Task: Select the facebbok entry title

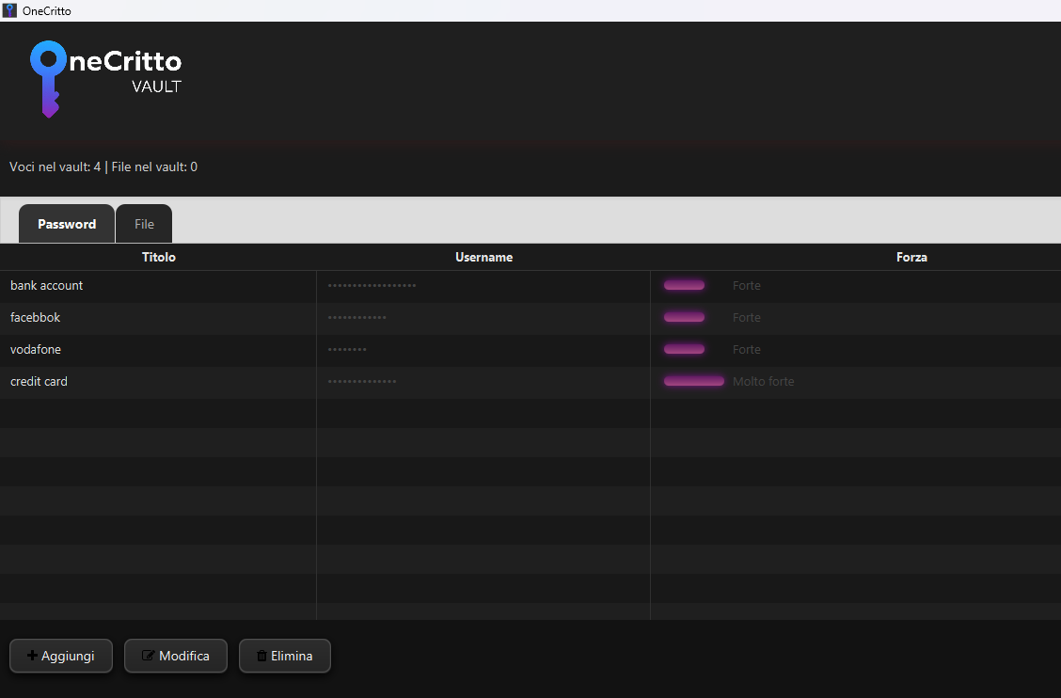Action: click(x=36, y=317)
